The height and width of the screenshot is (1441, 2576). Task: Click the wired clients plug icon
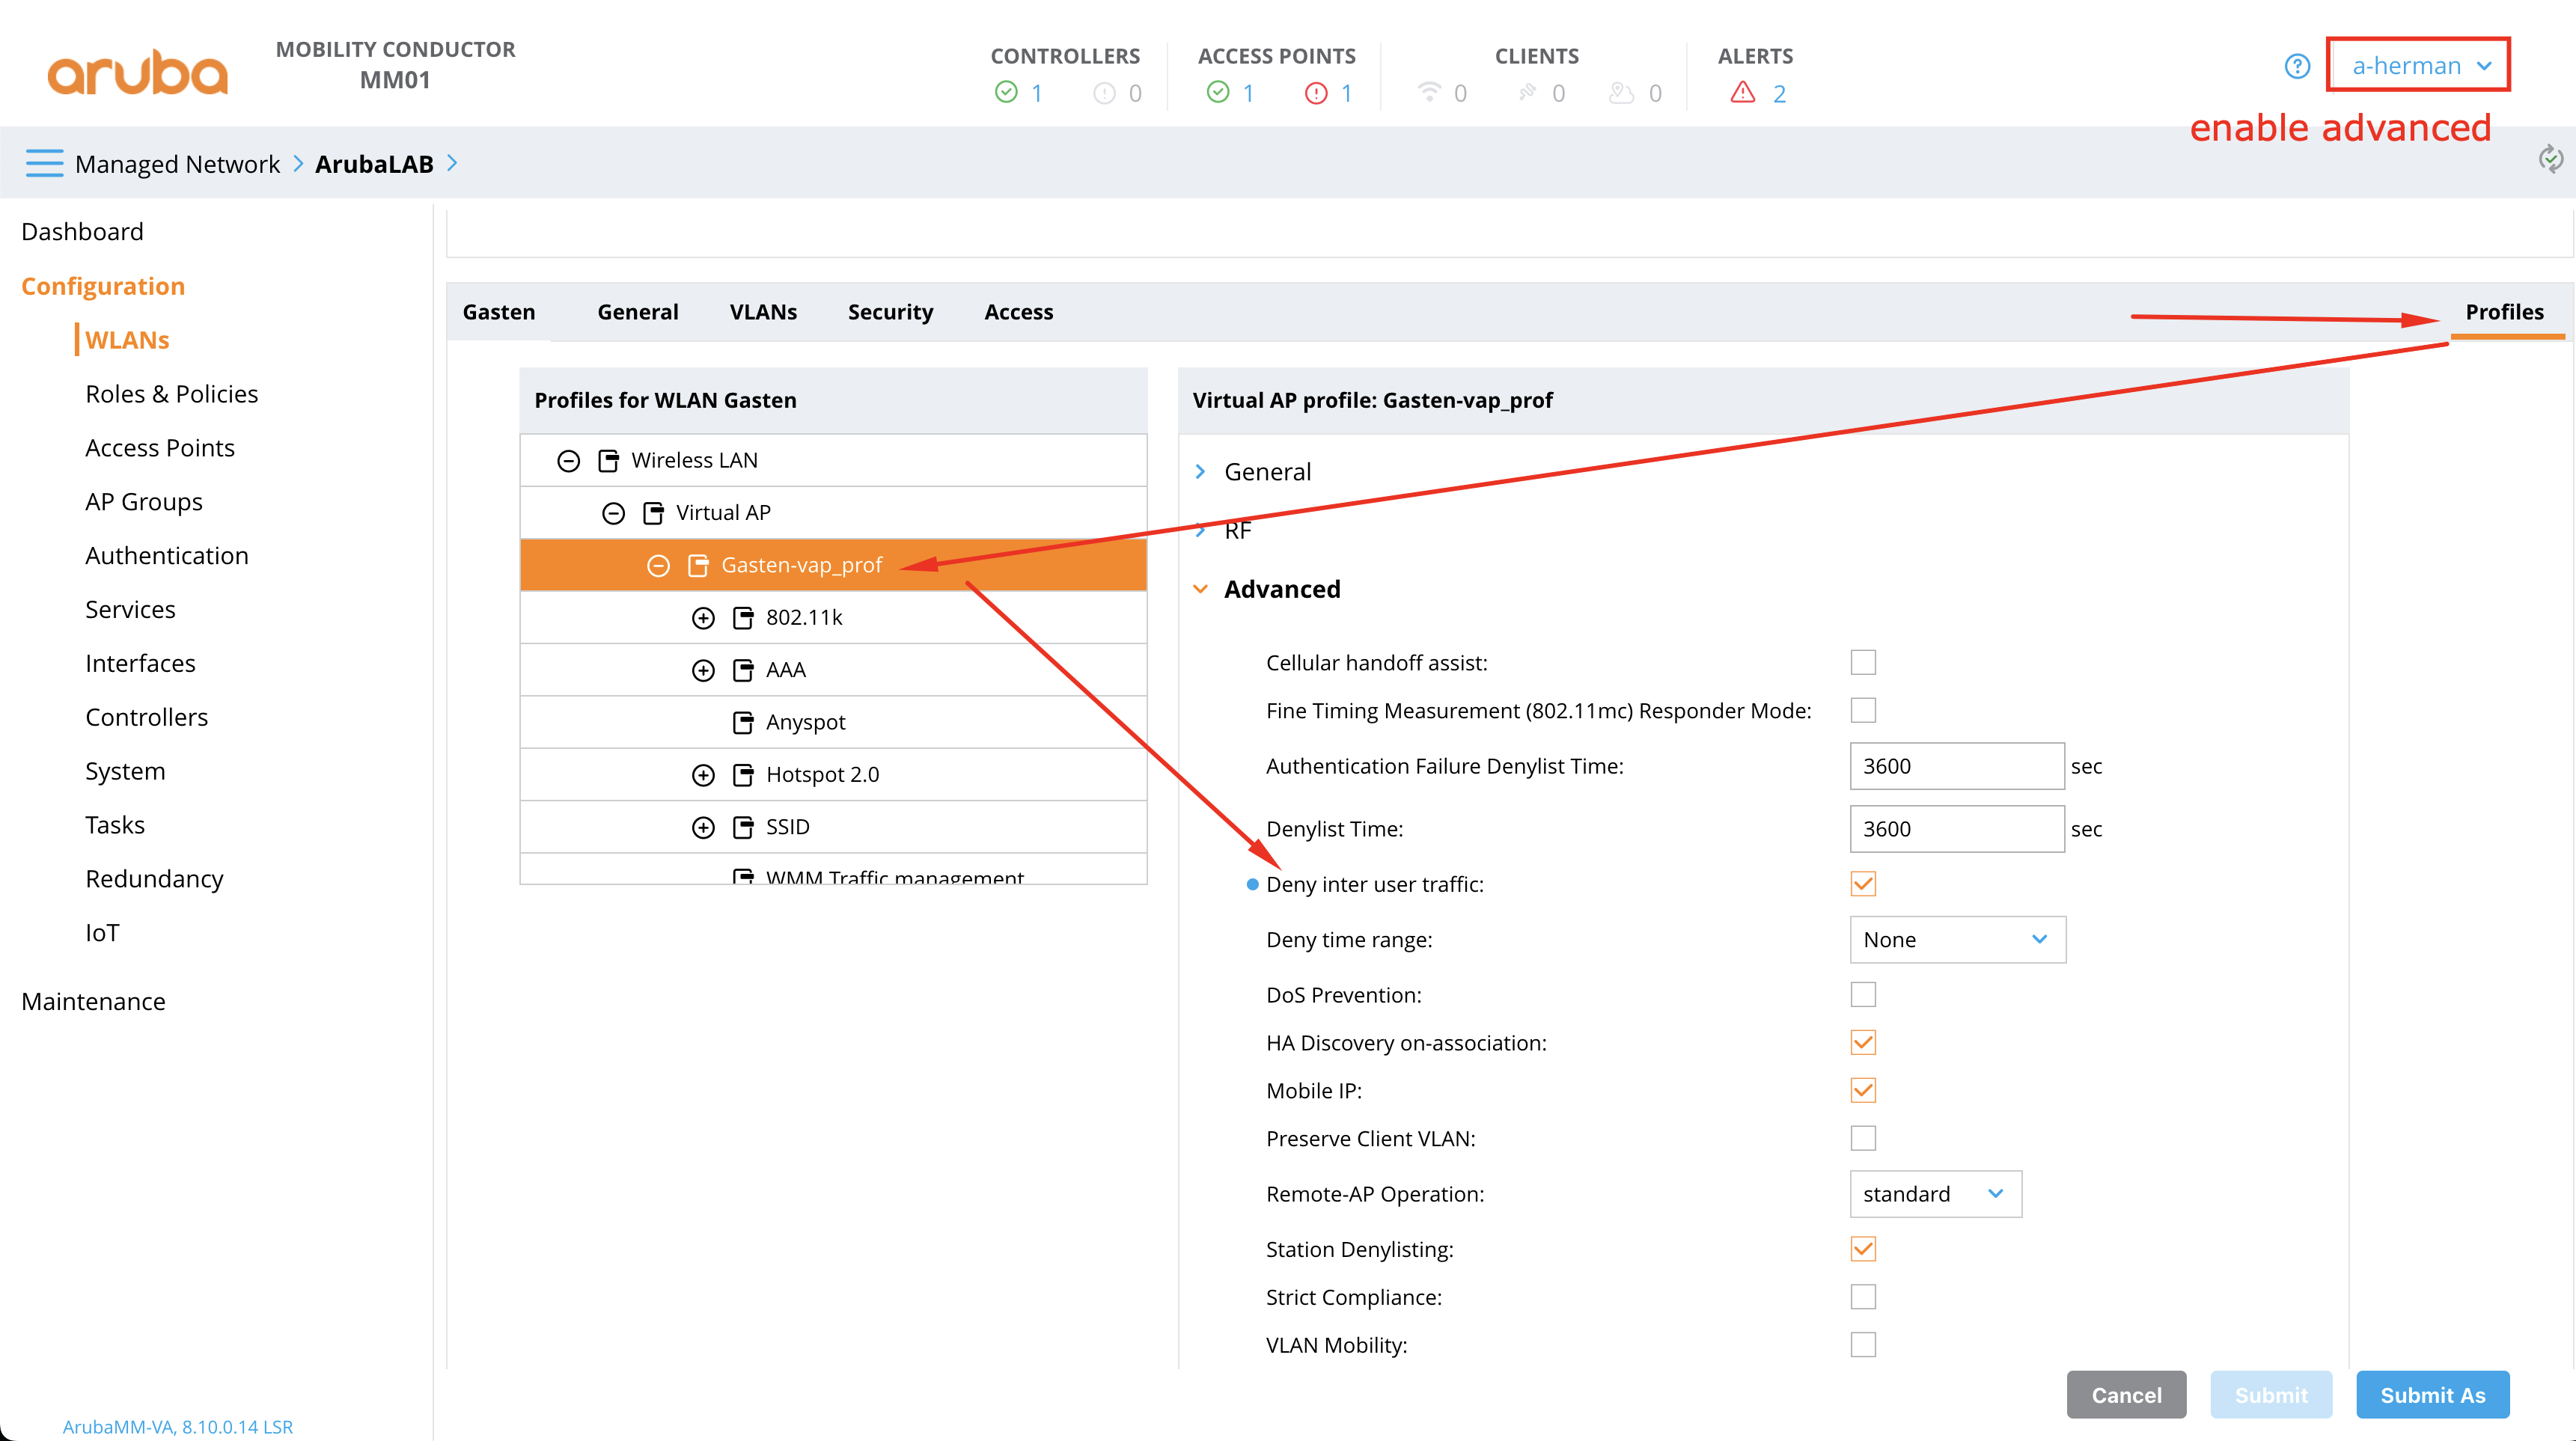click(x=1527, y=92)
